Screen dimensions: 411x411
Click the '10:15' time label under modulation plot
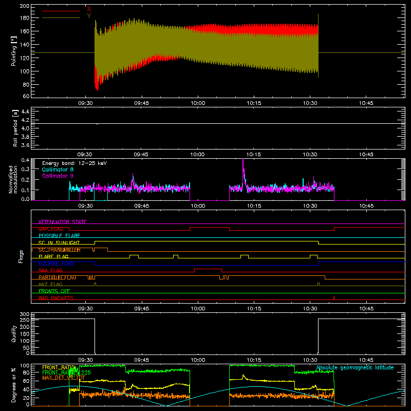tap(254, 206)
